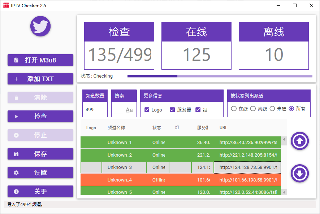Choose the 未选 radio button
The height and width of the screenshot is (214, 320).
(272, 109)
